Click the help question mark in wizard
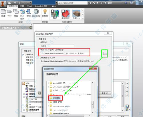The width and height of the screenshot is (143, 117). [39, 93]
